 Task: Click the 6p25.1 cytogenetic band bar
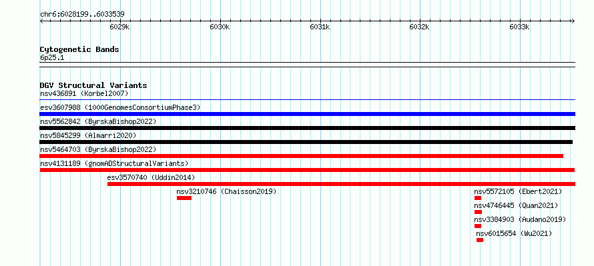click(x=307, y=65)
